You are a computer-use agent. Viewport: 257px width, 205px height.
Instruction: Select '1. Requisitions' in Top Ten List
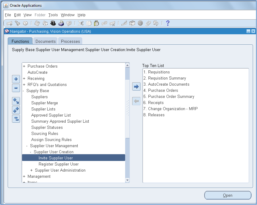[x=157, y=72]
